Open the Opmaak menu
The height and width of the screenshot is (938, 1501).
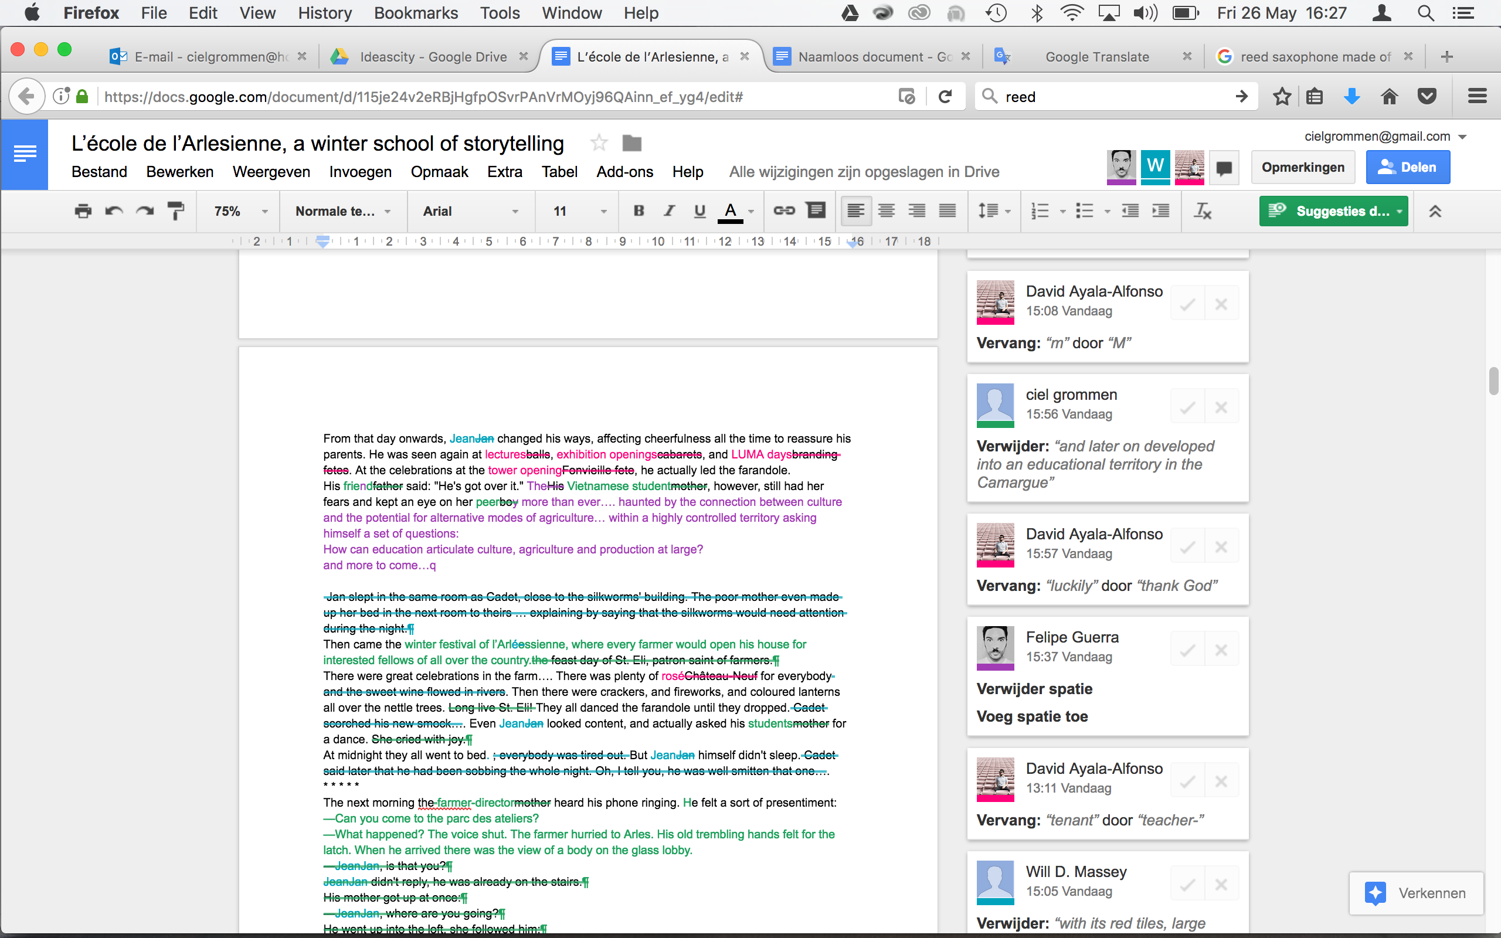pos(439,172)
